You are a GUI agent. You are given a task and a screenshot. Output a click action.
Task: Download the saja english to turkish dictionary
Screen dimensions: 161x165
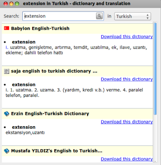tap(127, 79)
